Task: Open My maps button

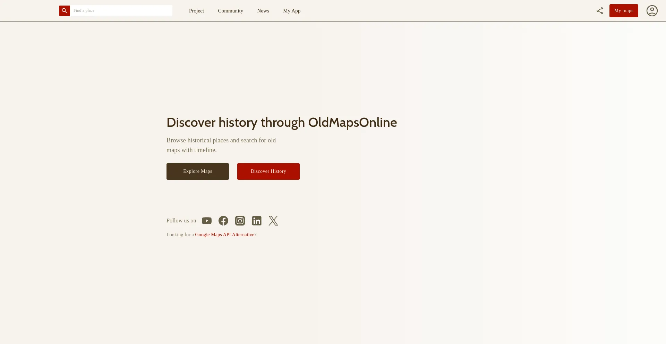Action: pyautogui.click(x=624, y=11)
